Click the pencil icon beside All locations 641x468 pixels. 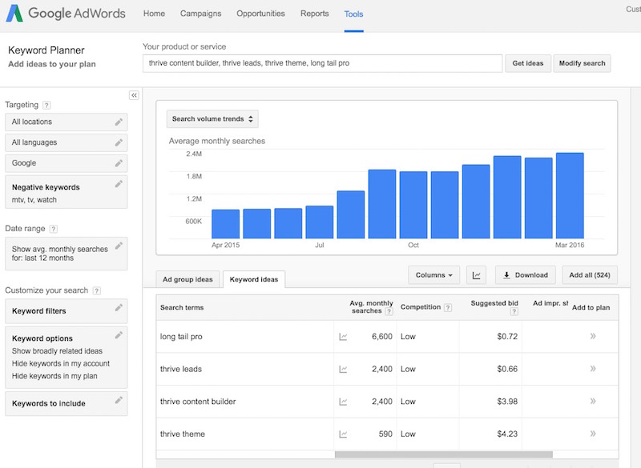tap(119, 122)
